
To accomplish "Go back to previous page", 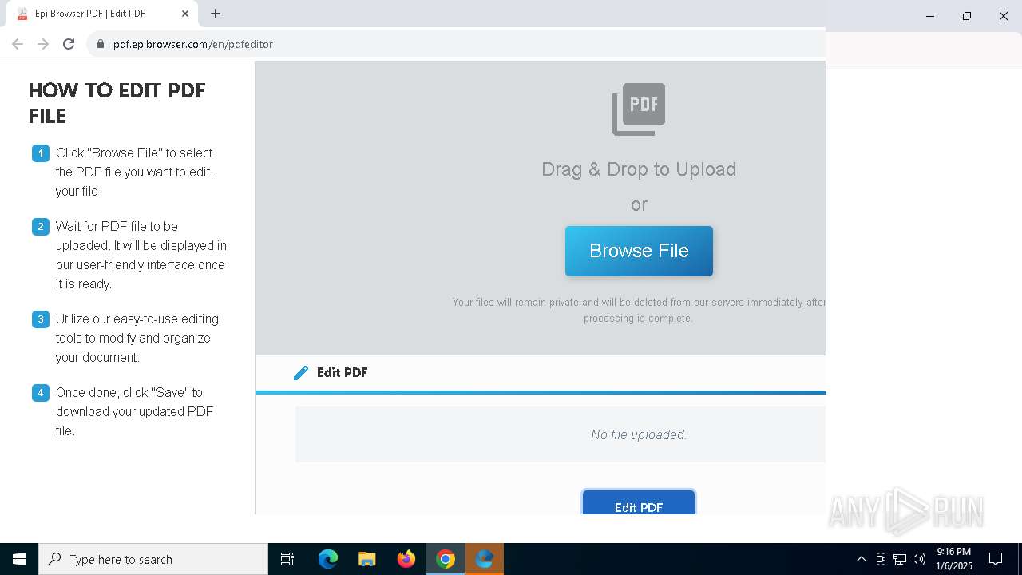I will pos(18,44).
